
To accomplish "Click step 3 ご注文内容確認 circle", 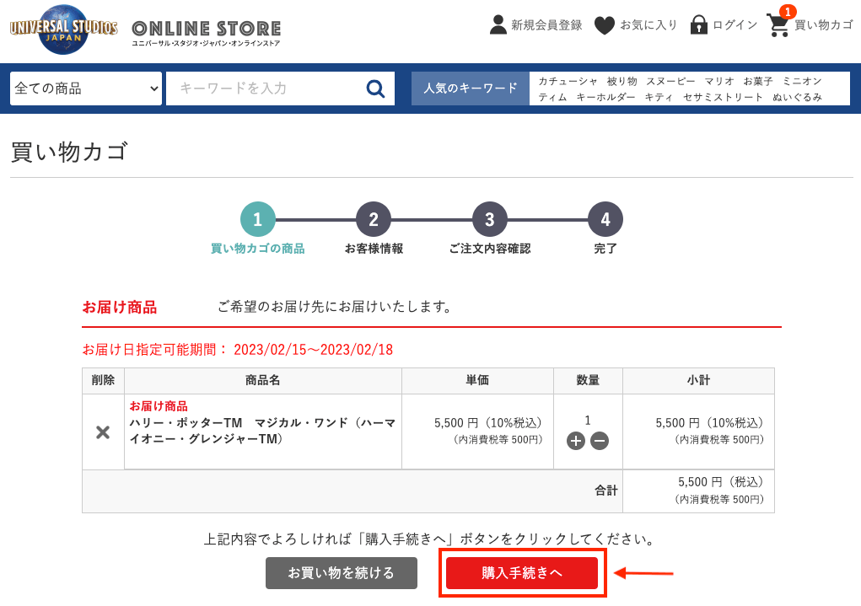I will tap(489, 219).
